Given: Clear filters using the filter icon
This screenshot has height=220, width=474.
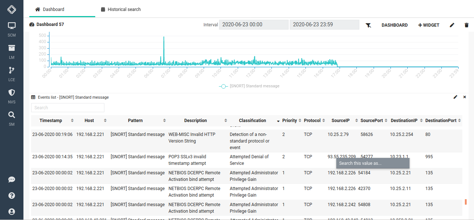Looking at the screenshot, I should [x=369, y=25].
